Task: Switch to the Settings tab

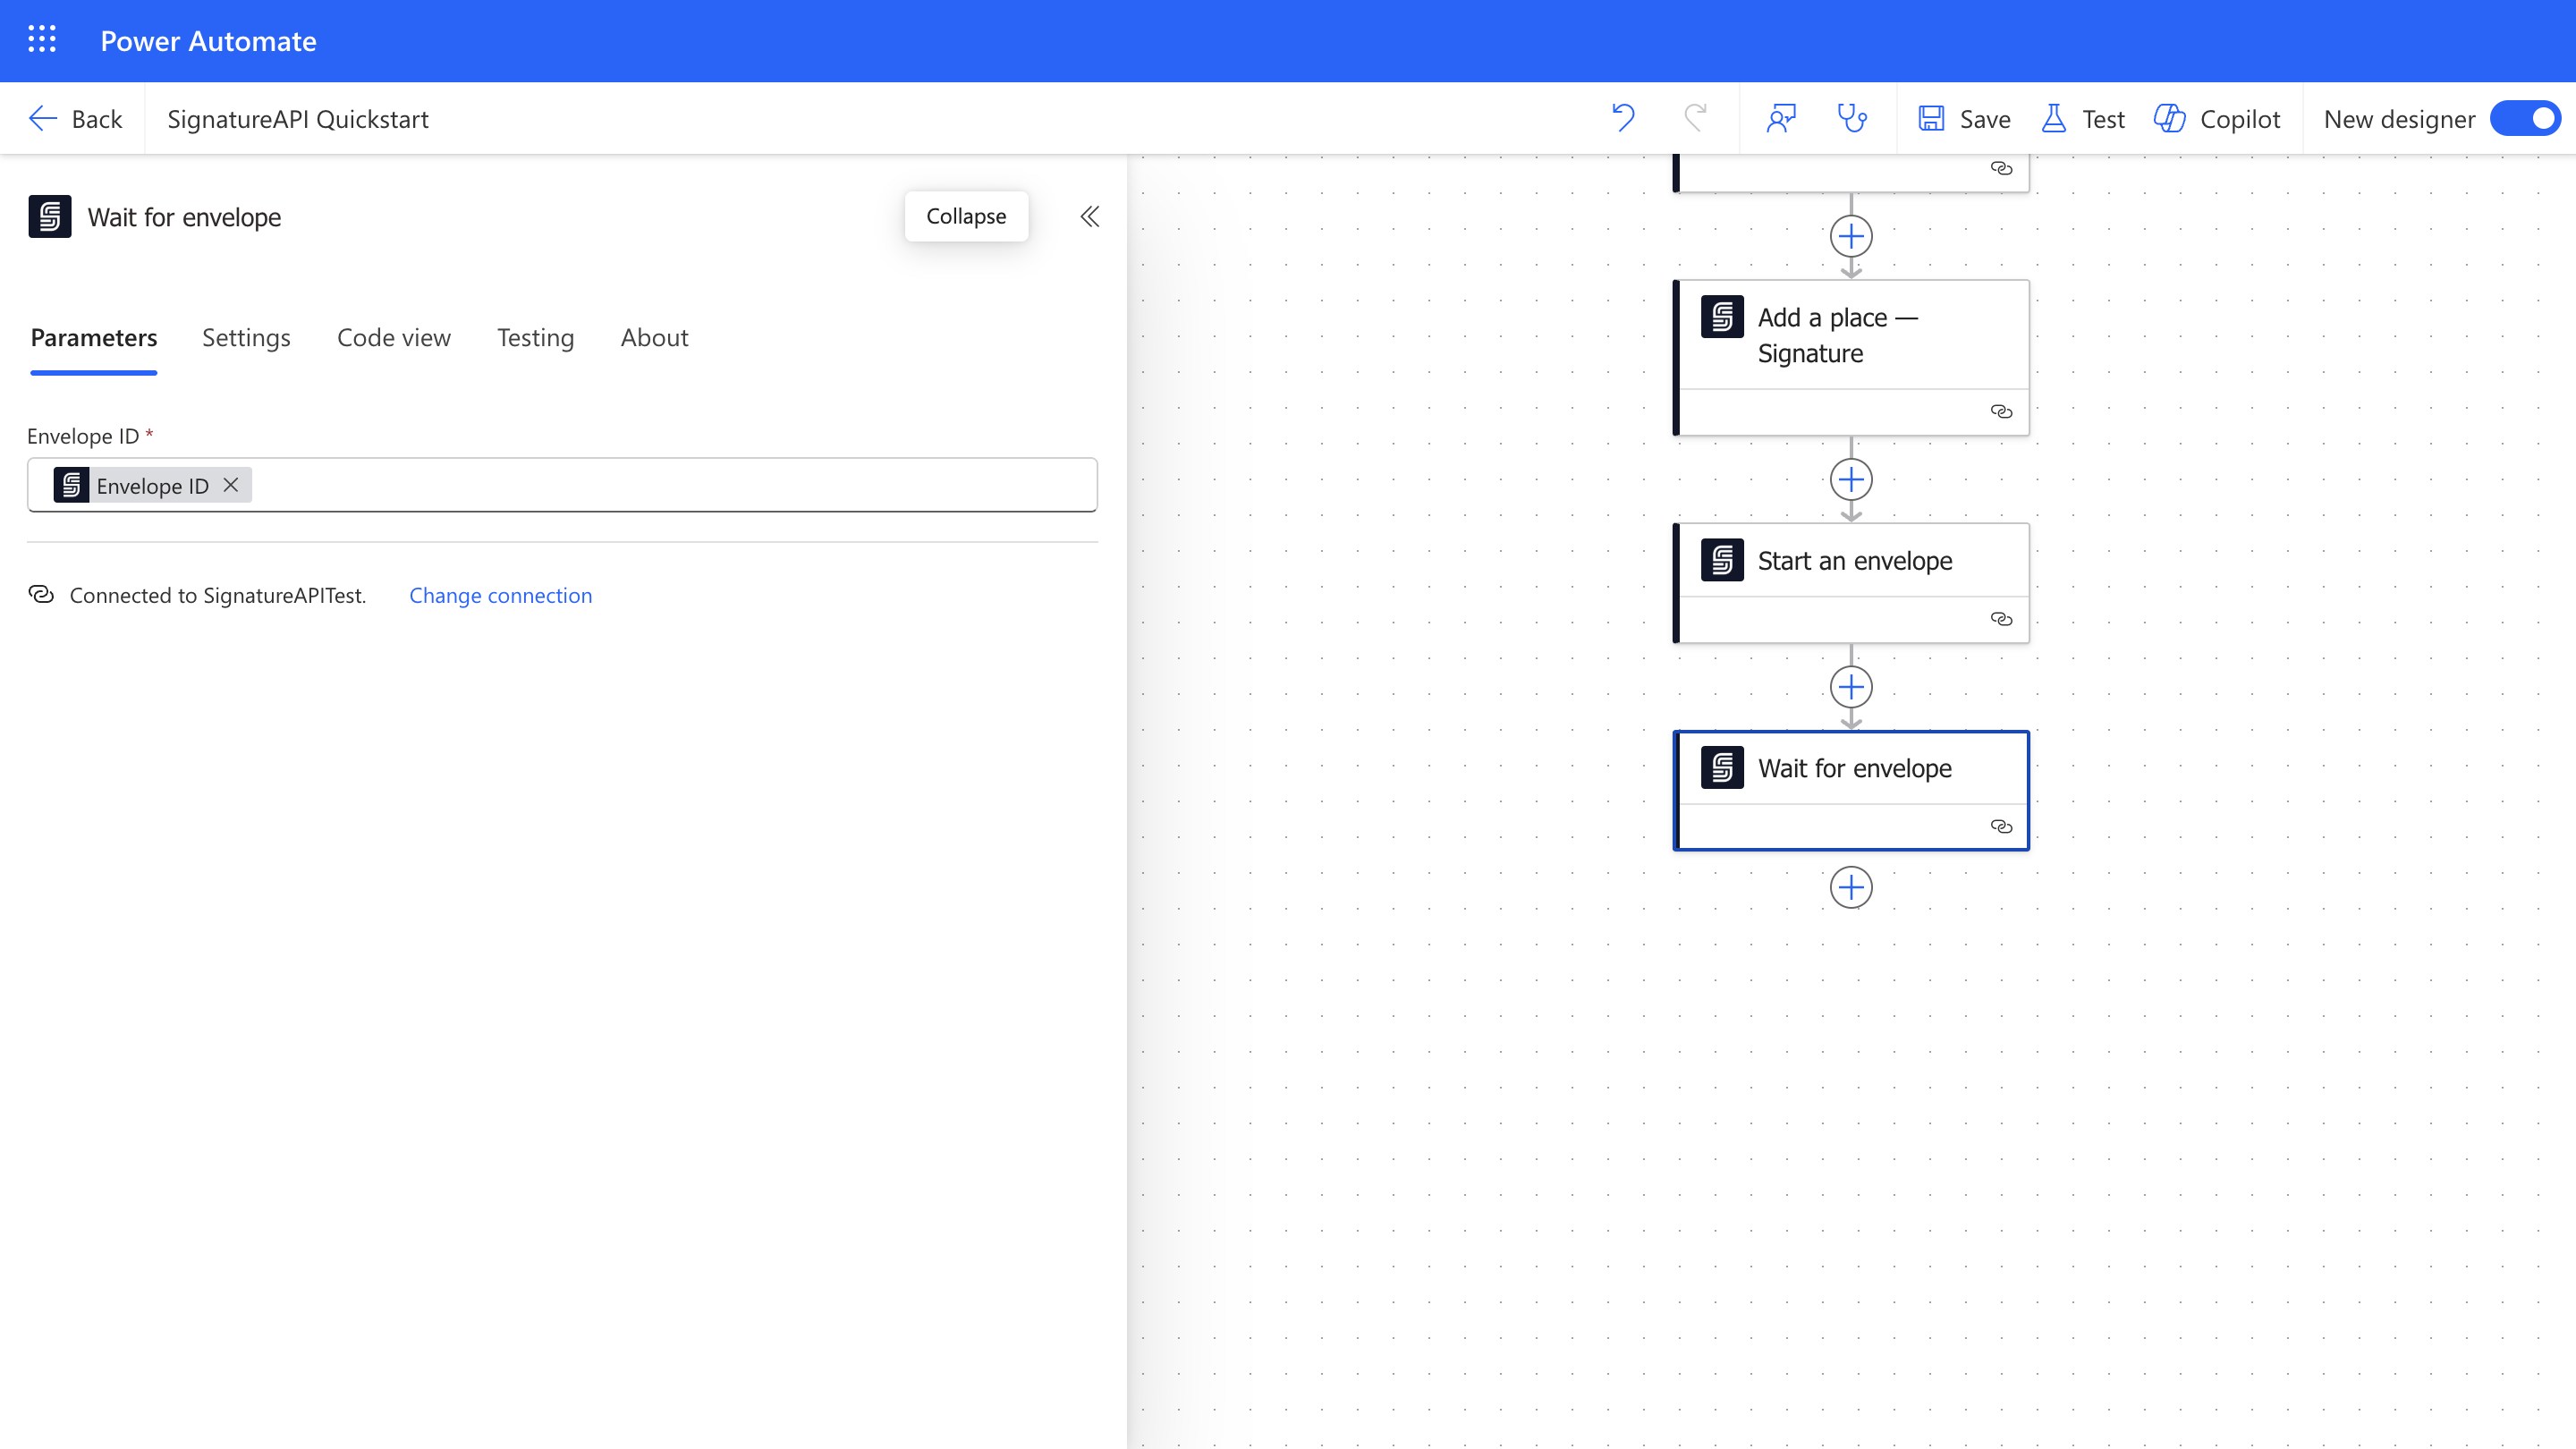Action: click(x=246, y=338)
